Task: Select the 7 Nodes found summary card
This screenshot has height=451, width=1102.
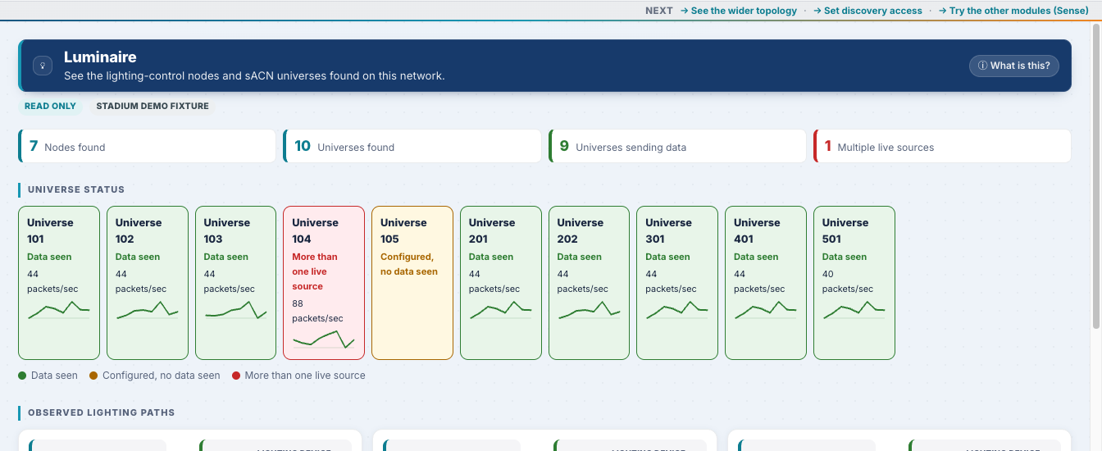Action: [x=148, y=146]
